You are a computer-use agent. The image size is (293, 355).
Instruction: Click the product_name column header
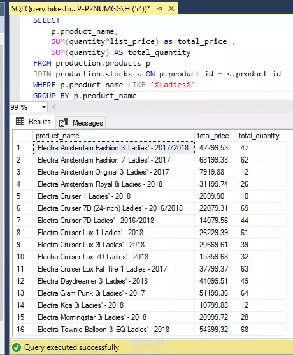click(113, 136)
